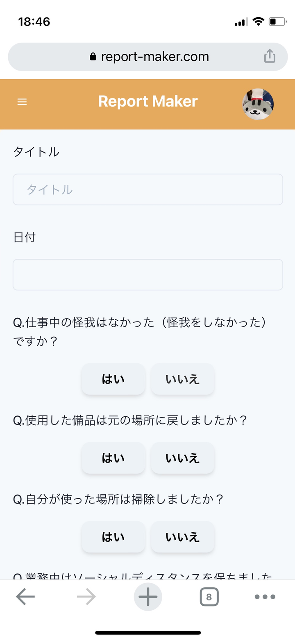Screen dimensions: 295x641
Task: Tap the lock icon beside the URL
Action: 93,57
